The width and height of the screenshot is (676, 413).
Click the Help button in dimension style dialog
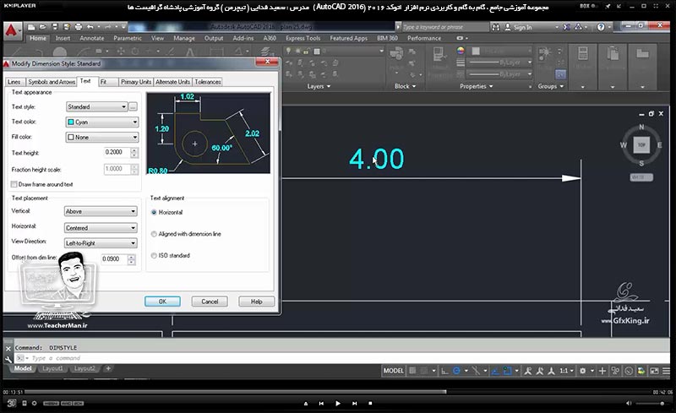pyautogui.click(x=257, y=302)
